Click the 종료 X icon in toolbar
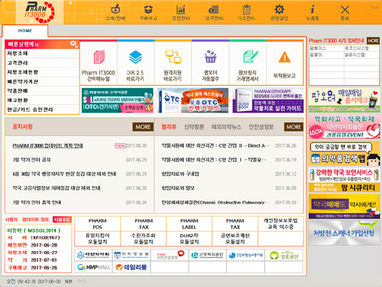Screen dimensions: 382x287 pos(345,12)
